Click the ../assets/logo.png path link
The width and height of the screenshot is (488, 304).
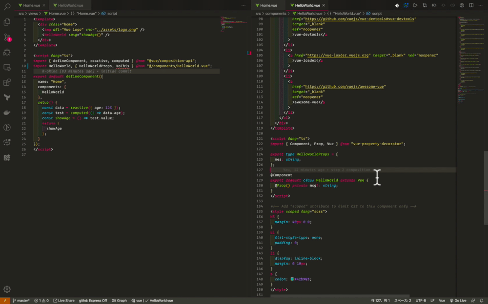(x=117, y=30)
